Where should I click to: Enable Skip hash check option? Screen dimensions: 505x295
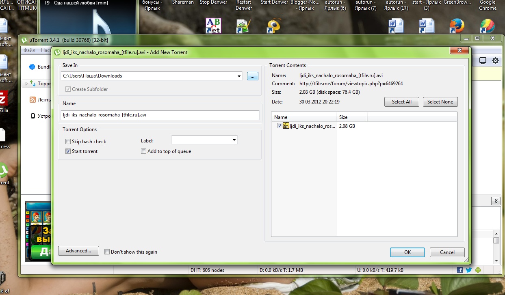(x=68, y=142)
